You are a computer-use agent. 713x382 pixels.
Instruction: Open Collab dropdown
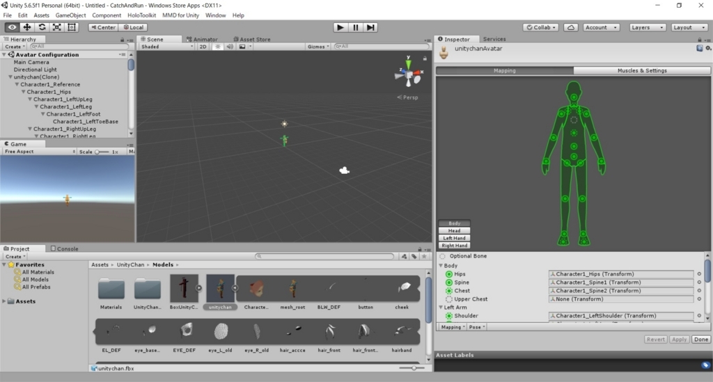coord(540,27)
